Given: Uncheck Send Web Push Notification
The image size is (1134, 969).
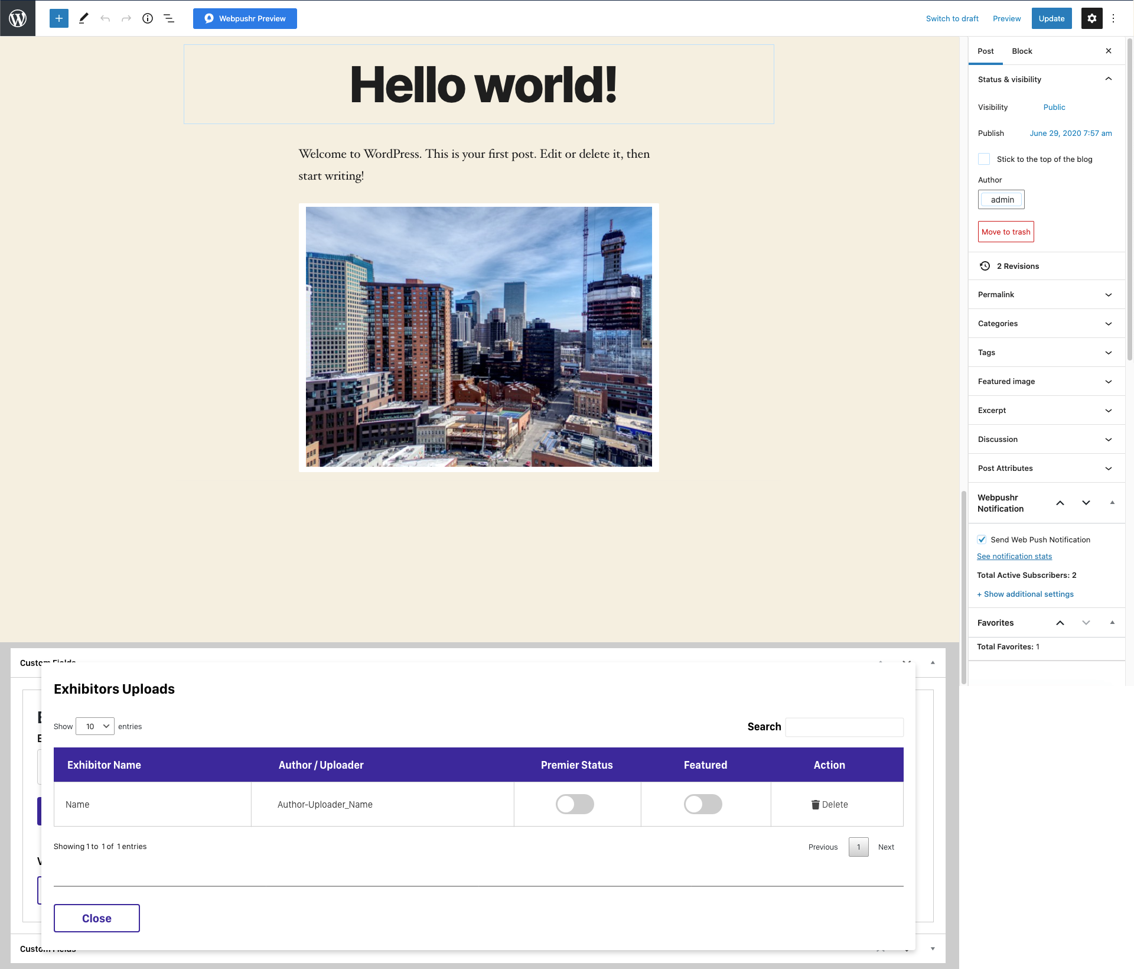Looking at the screenshot, I should pos(982,539).
